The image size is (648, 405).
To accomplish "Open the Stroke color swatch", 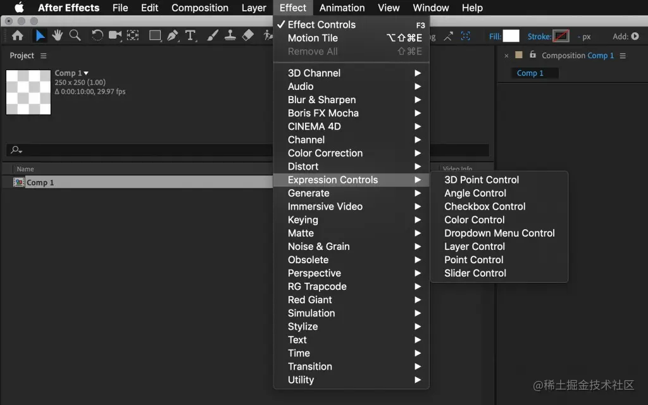I will click(561, 36).
